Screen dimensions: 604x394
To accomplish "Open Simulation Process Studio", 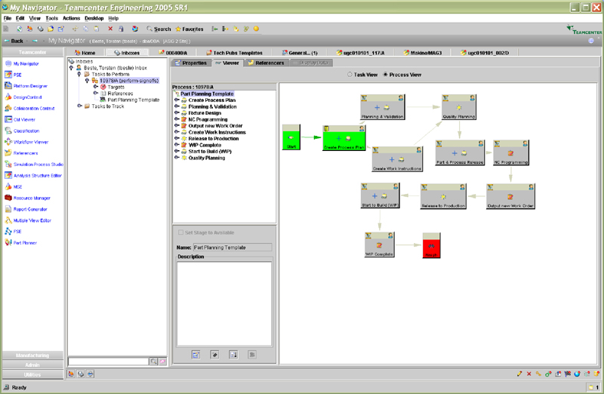I will (34, 164).
